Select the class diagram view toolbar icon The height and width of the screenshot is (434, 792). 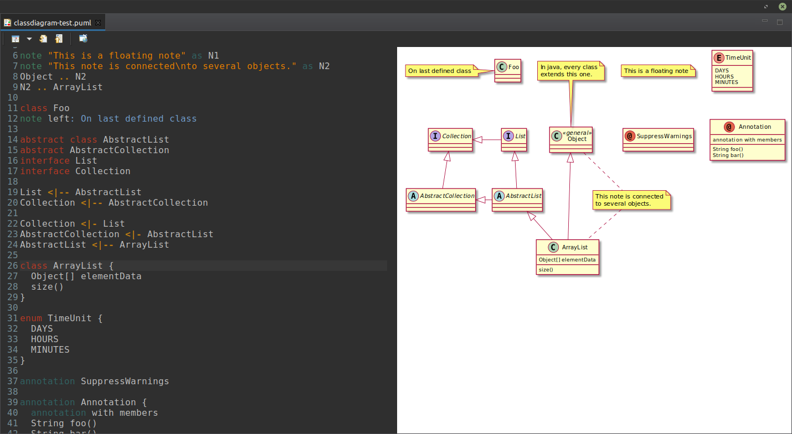click(x=15, y=39)
